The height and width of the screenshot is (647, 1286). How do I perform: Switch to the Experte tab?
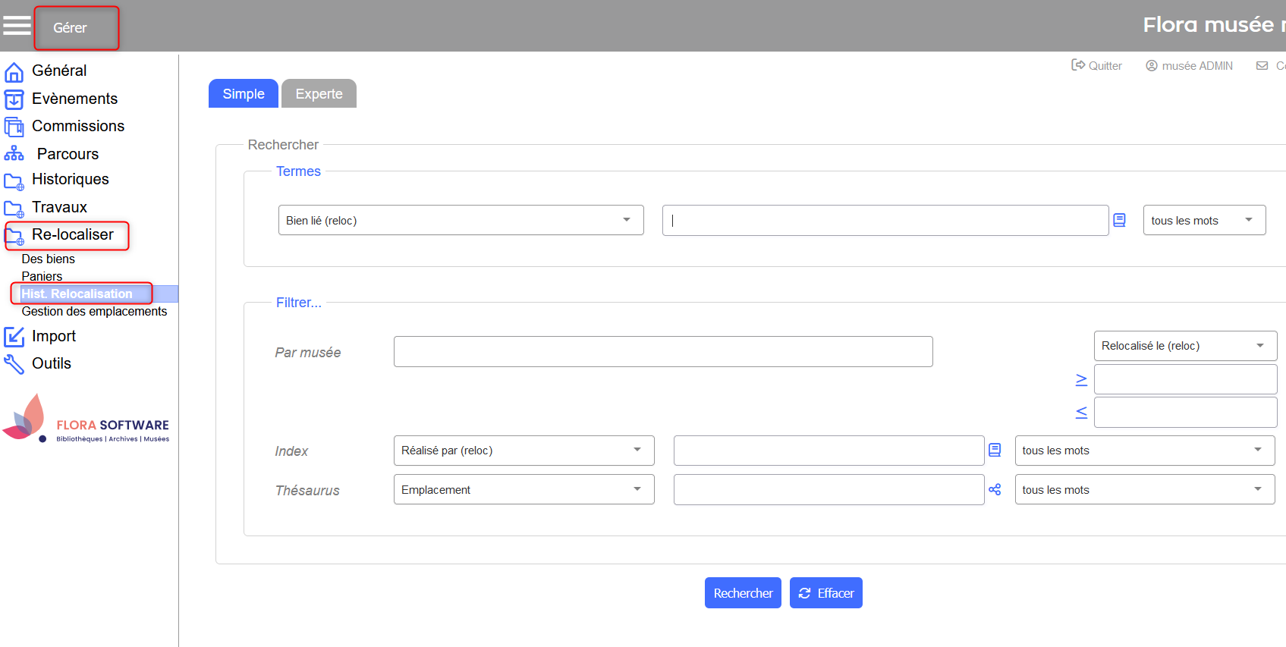[319, 94]
